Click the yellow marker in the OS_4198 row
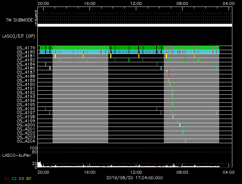The width and height of the screenshot is (242, 184). pos(173,117)
